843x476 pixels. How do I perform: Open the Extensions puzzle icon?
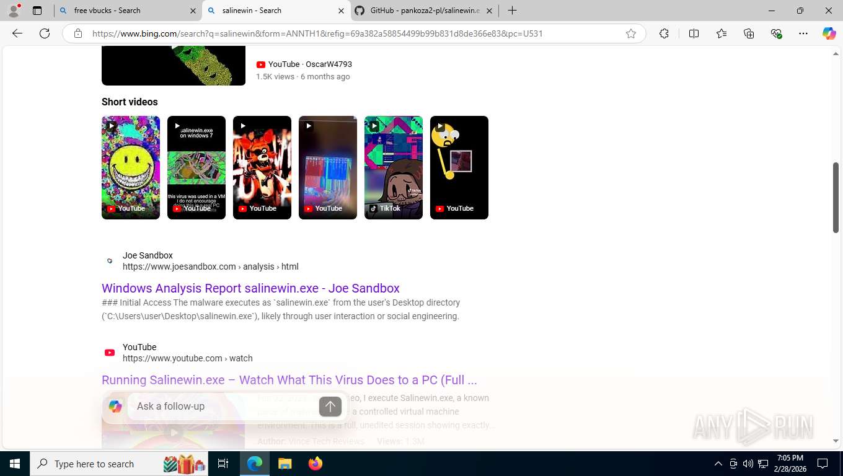[664, 33]
